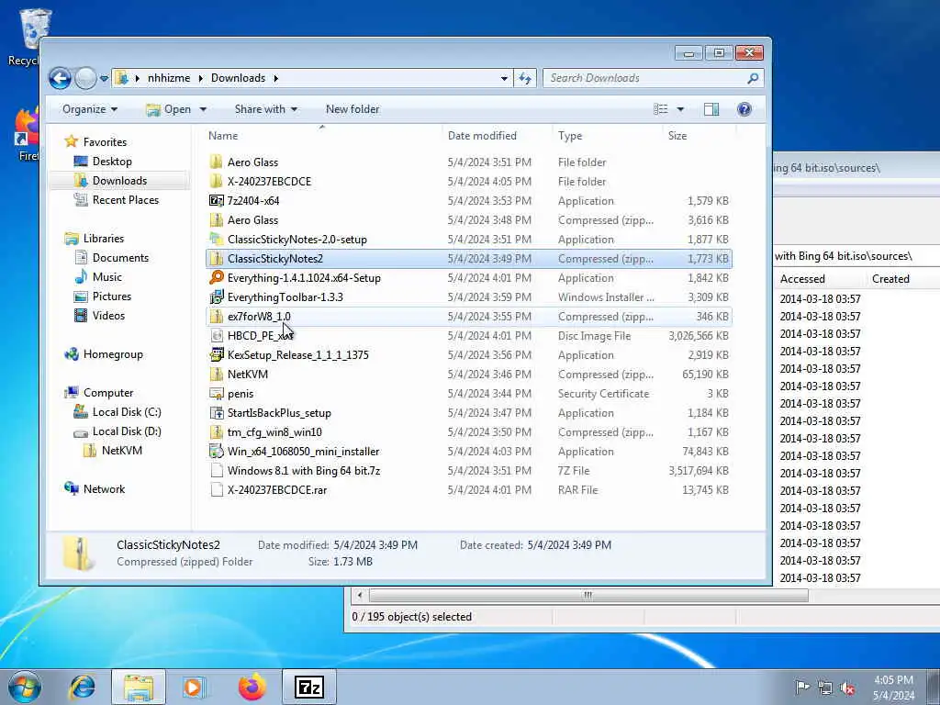This screenshot has height=705, width=940.
Task: Select StartIsBackPlus_setup application icon
Action: [217, 412]
